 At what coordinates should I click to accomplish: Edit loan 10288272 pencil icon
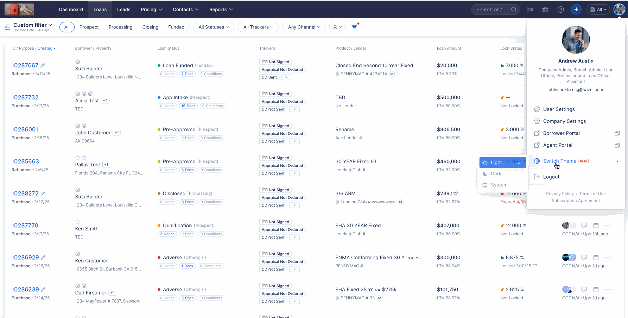(43, 193)
